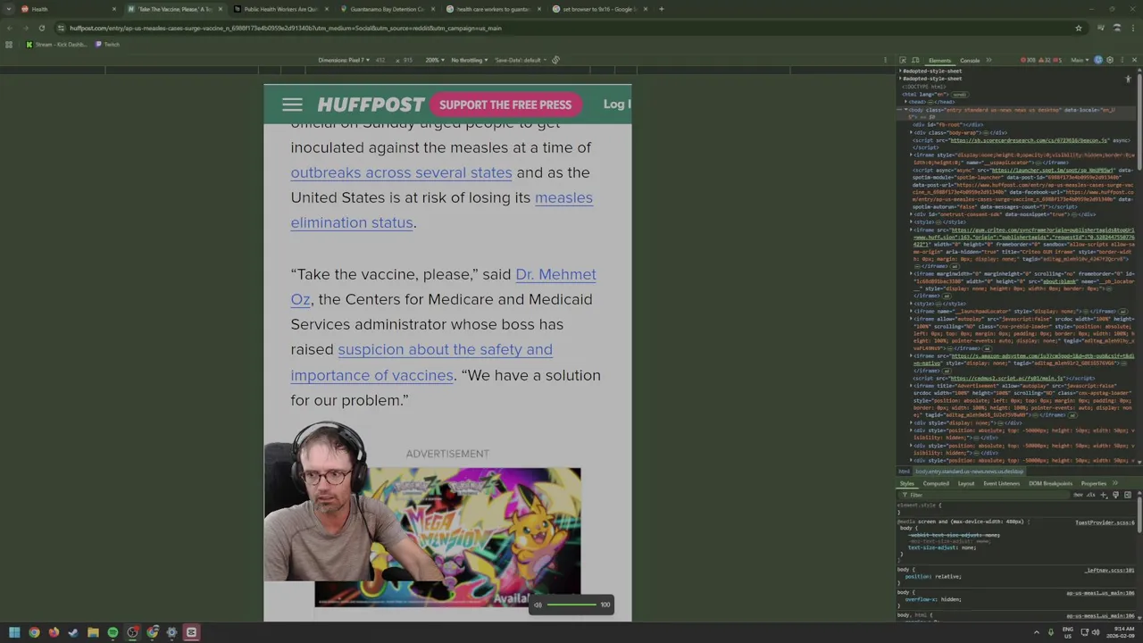
Task: Open the Properties tab
Action: pyautogui.click(x=1093, y=483)
